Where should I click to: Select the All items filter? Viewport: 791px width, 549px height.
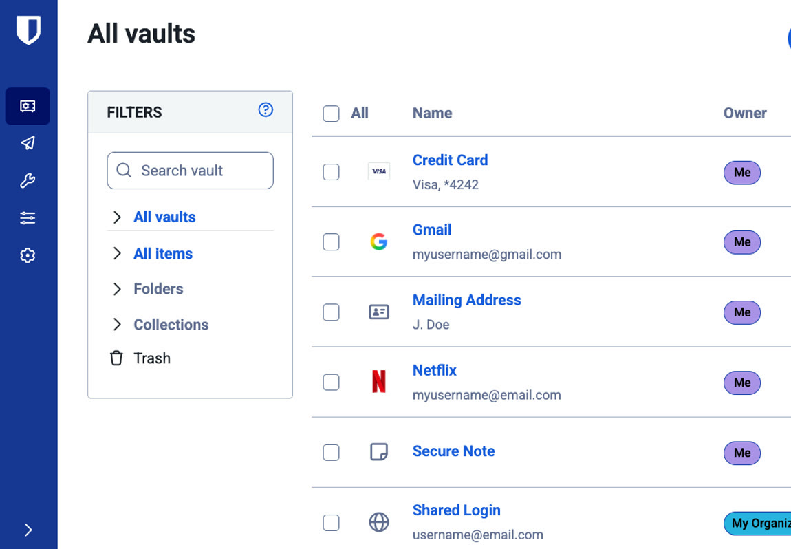tap(163, 253)
